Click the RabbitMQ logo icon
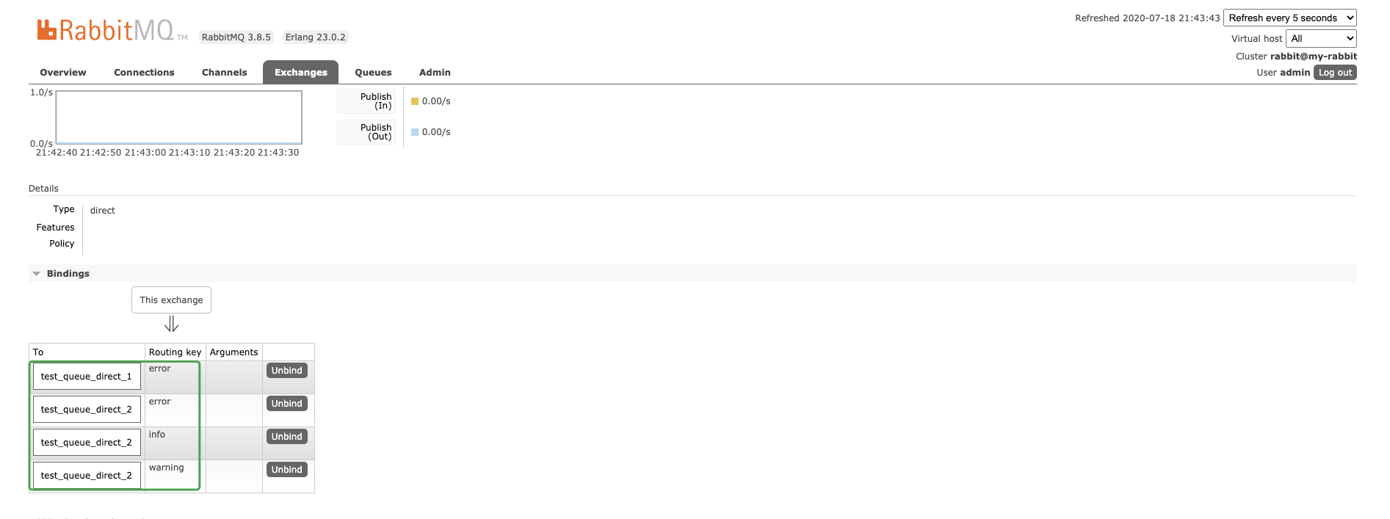This screenshot has height=519, width=1390. point(47,29)
